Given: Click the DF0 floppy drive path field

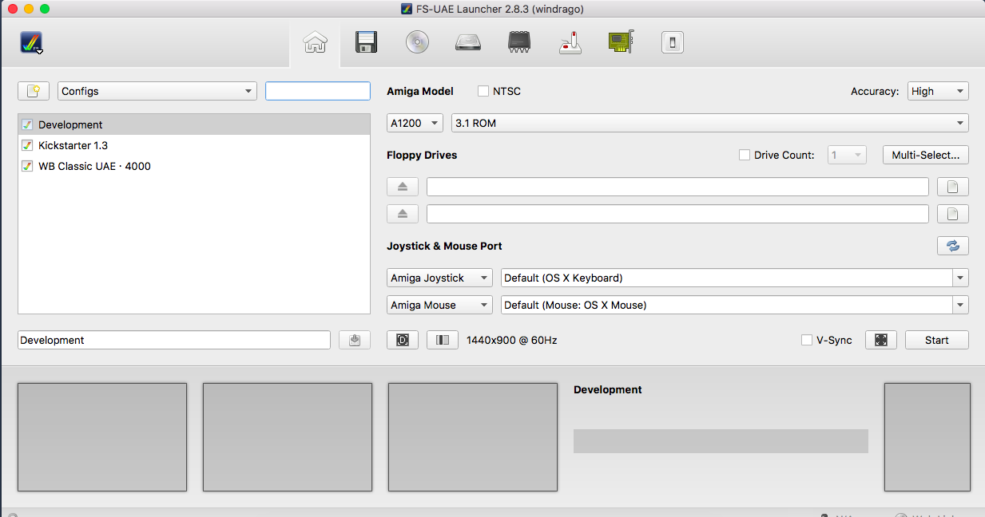Looking at the screenshot, I should pyautogui.click(x=677, y=187).
